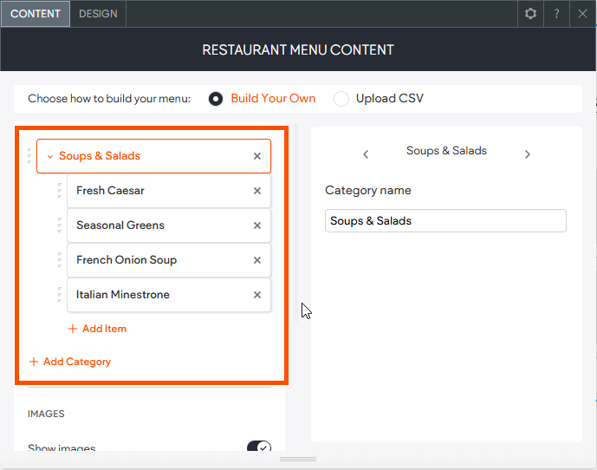The image size is (597, 470).
Task: Click the help question mark icon
Action: click(x=557, y=14)
